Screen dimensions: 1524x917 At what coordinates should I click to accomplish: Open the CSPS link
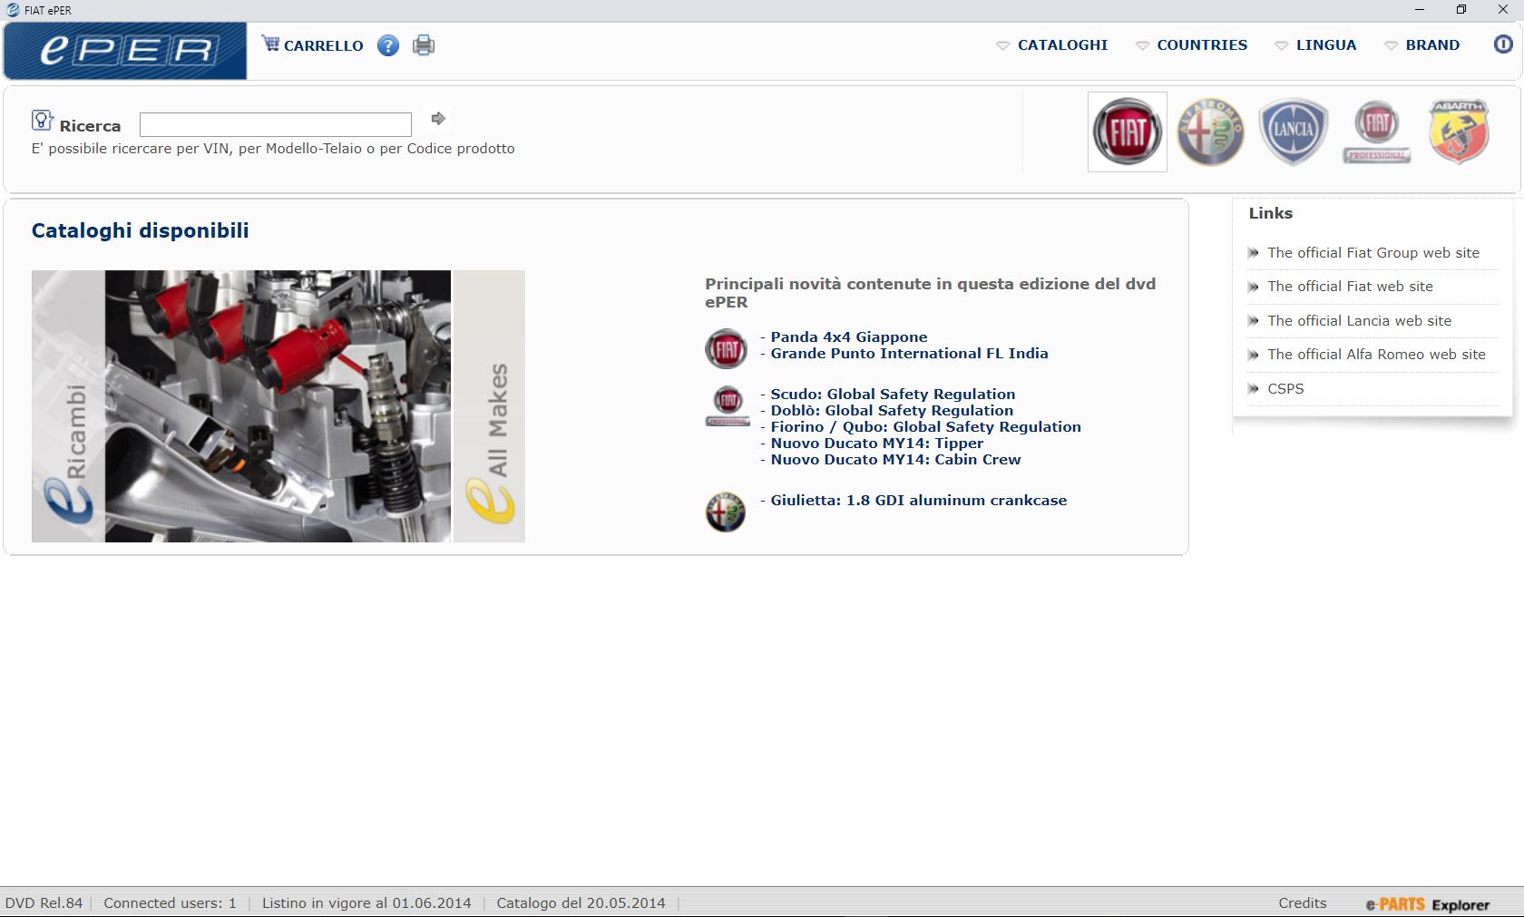point(1285,389)
